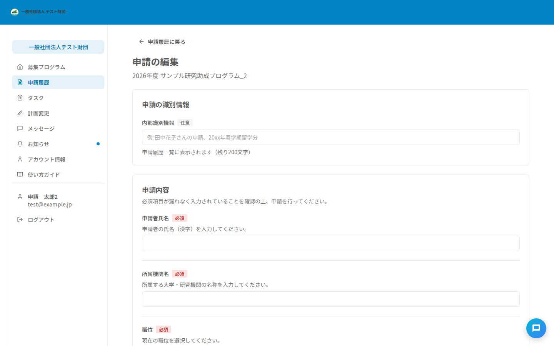
Task: Go to the タスク menu item
Action: [58, 98]
